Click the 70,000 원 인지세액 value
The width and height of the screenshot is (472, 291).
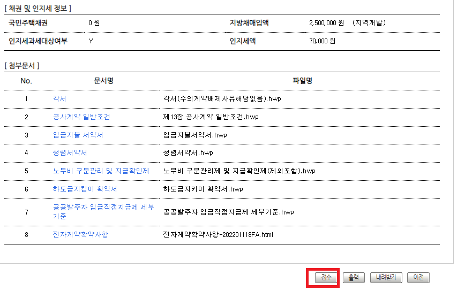(x=322, y=41)
